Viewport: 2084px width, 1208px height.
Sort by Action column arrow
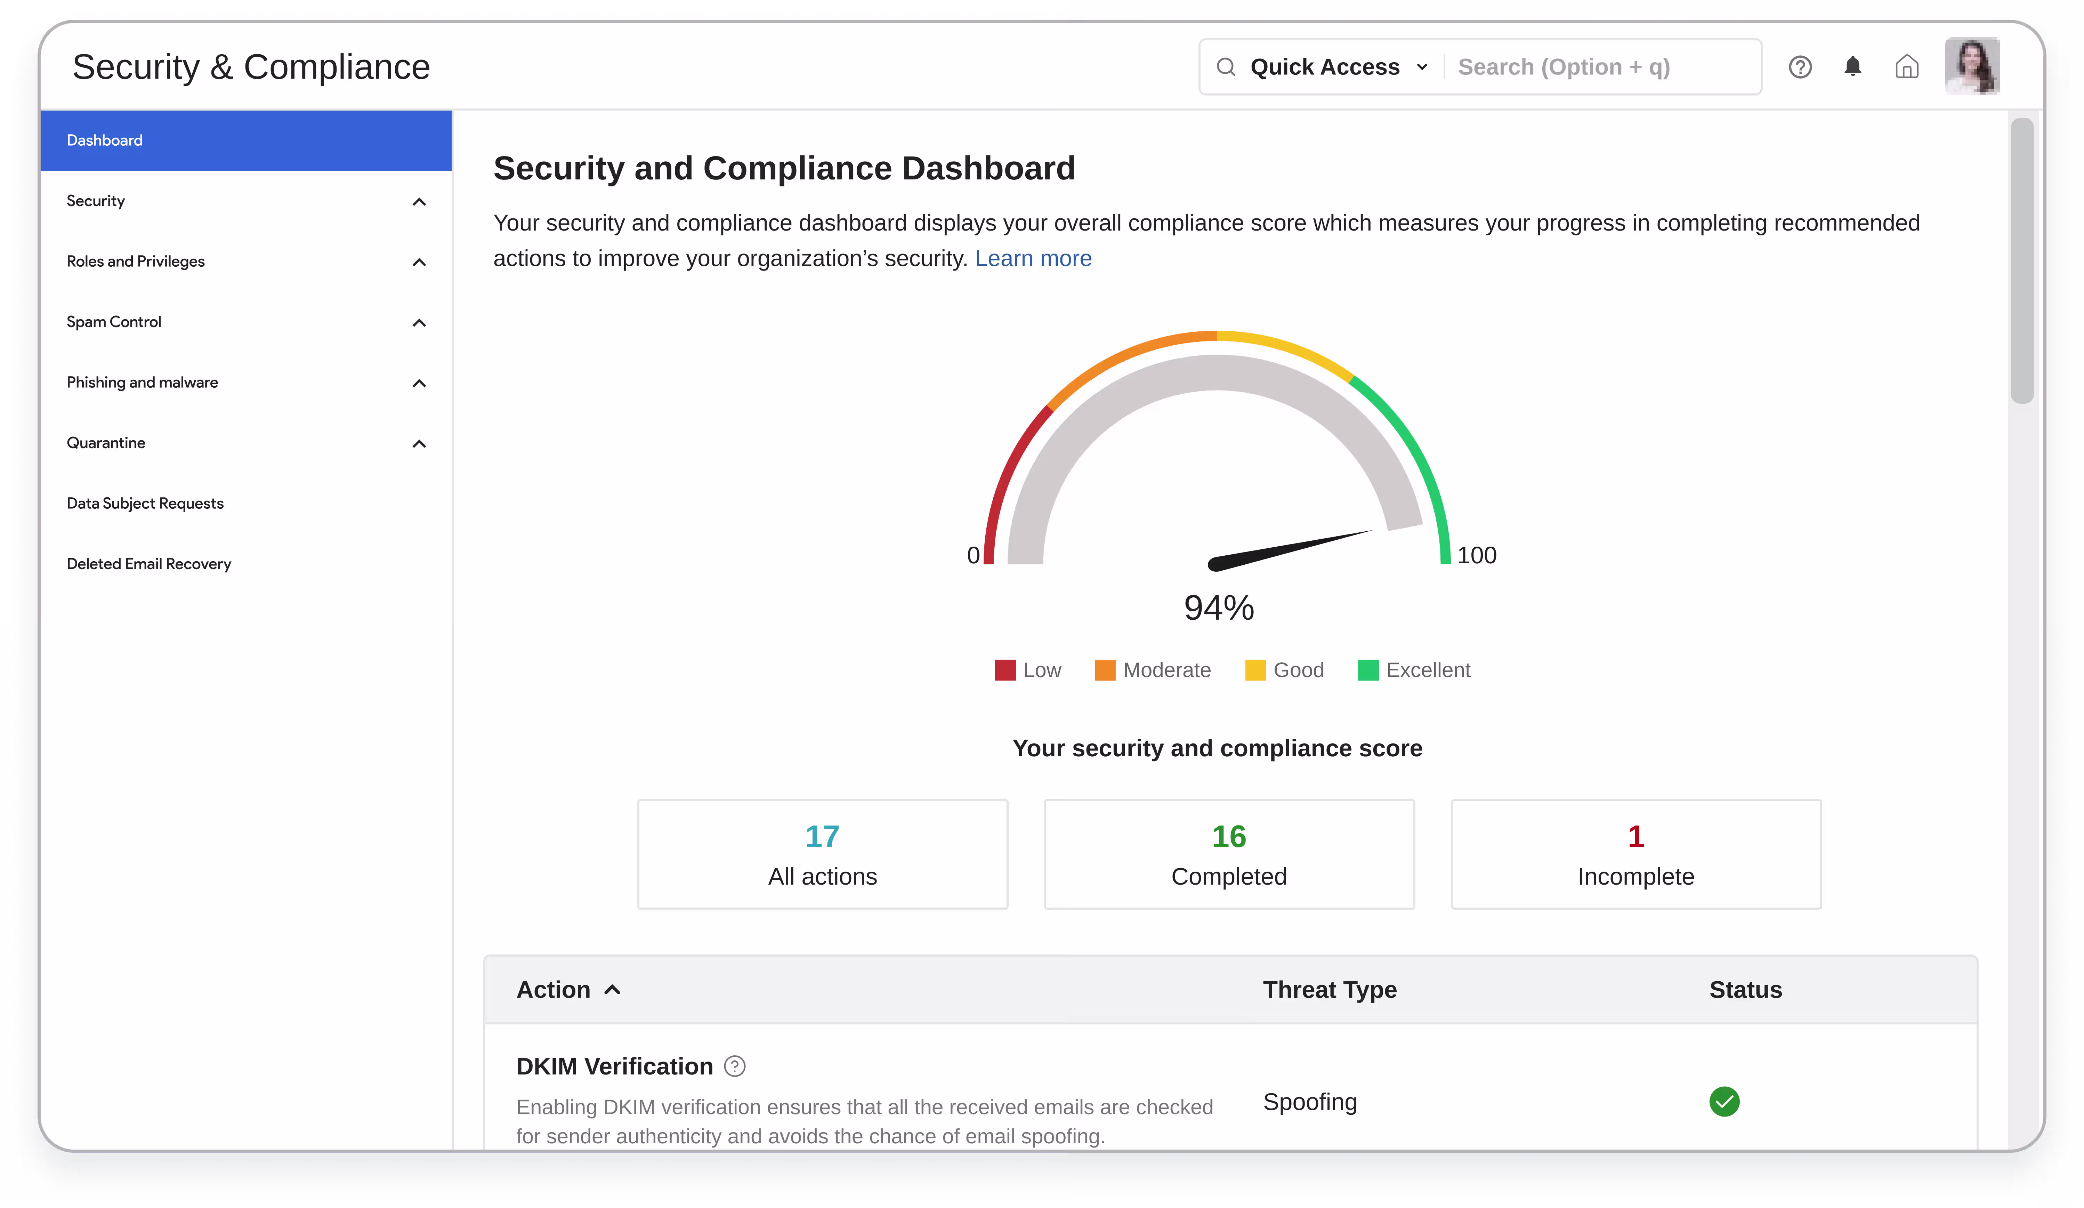[612, 990]
